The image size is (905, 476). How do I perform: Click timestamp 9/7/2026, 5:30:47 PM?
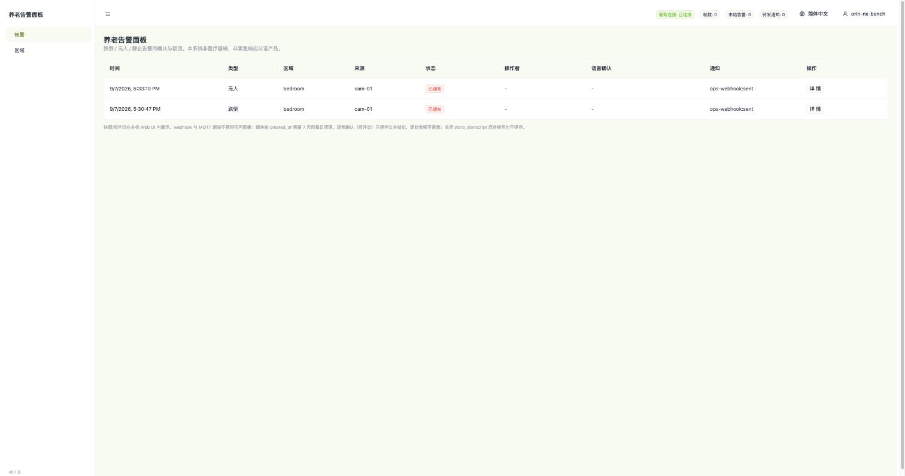pos(135,109)
